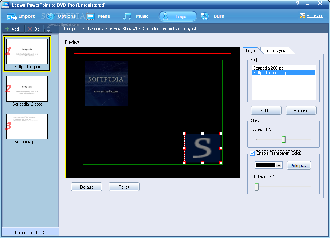Open the Import step
Viewport: 330px width, 238px height.
(21, 16)
